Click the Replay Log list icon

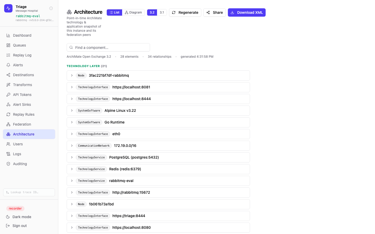pyautogui.click(x=8, y=55)
